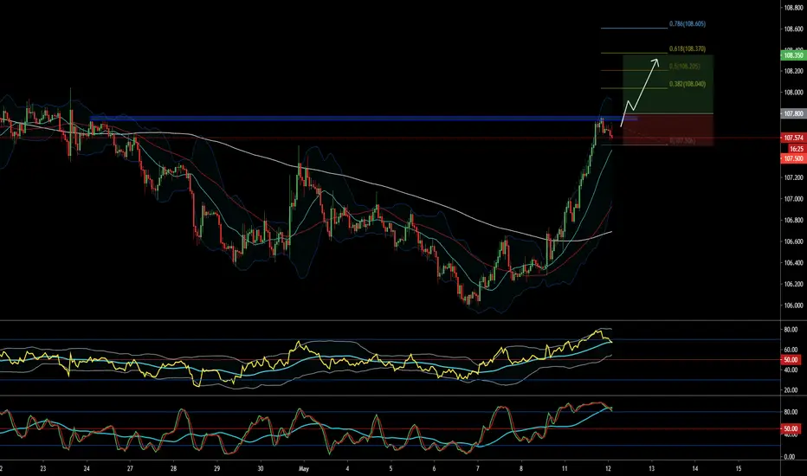Click the 16:25 bar countdown label
This screenshot has width=807, height=476.
pyautogui.click(x=797, y=149)
